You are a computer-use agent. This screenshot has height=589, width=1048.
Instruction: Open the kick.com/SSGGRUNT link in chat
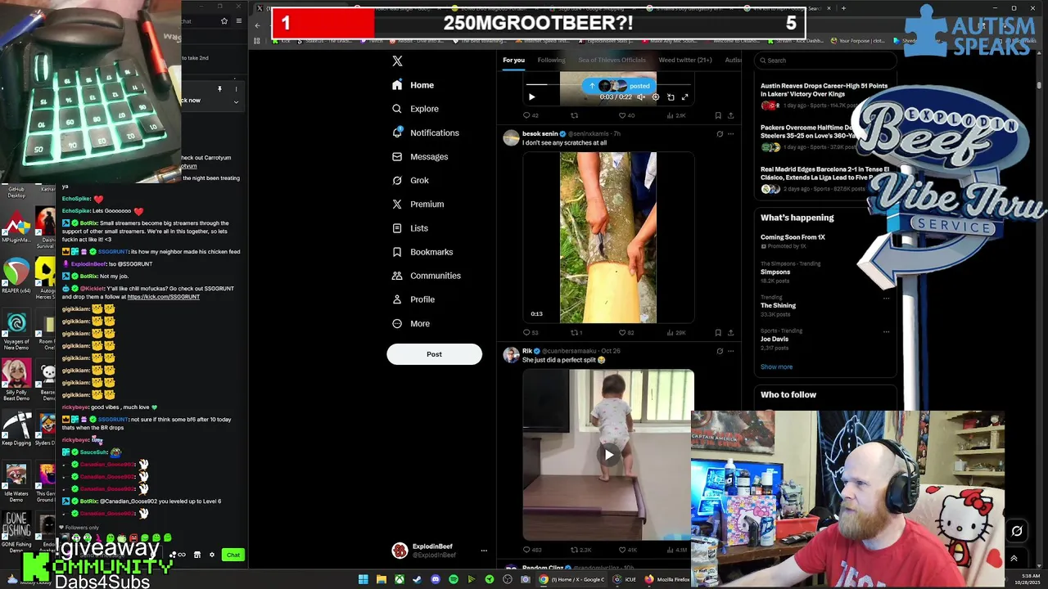(164, 297)
